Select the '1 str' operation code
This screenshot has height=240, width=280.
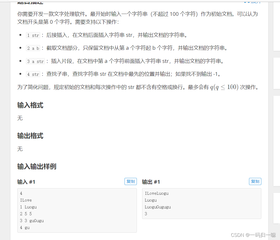pyautogui.click(x=33, y=35)
